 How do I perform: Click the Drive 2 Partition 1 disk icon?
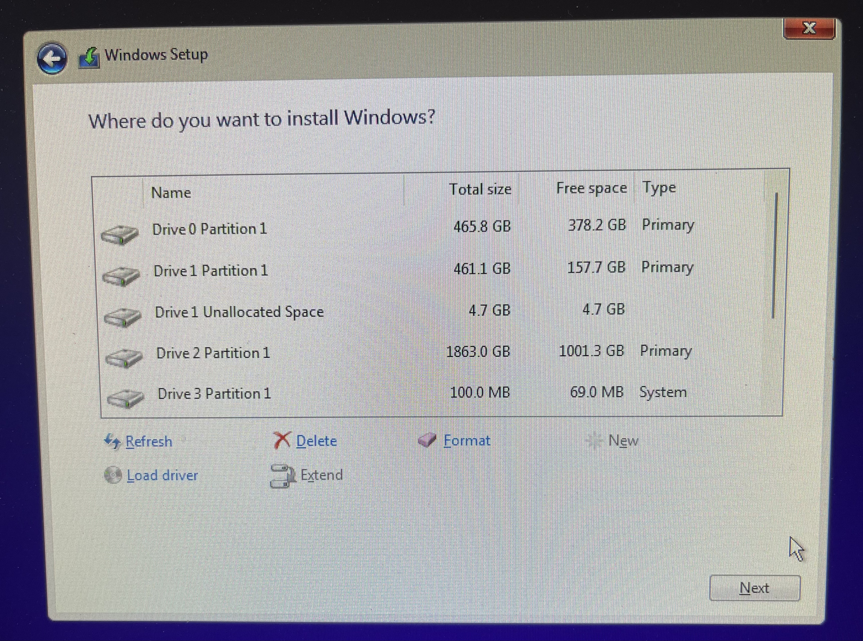tap(124, 358)
